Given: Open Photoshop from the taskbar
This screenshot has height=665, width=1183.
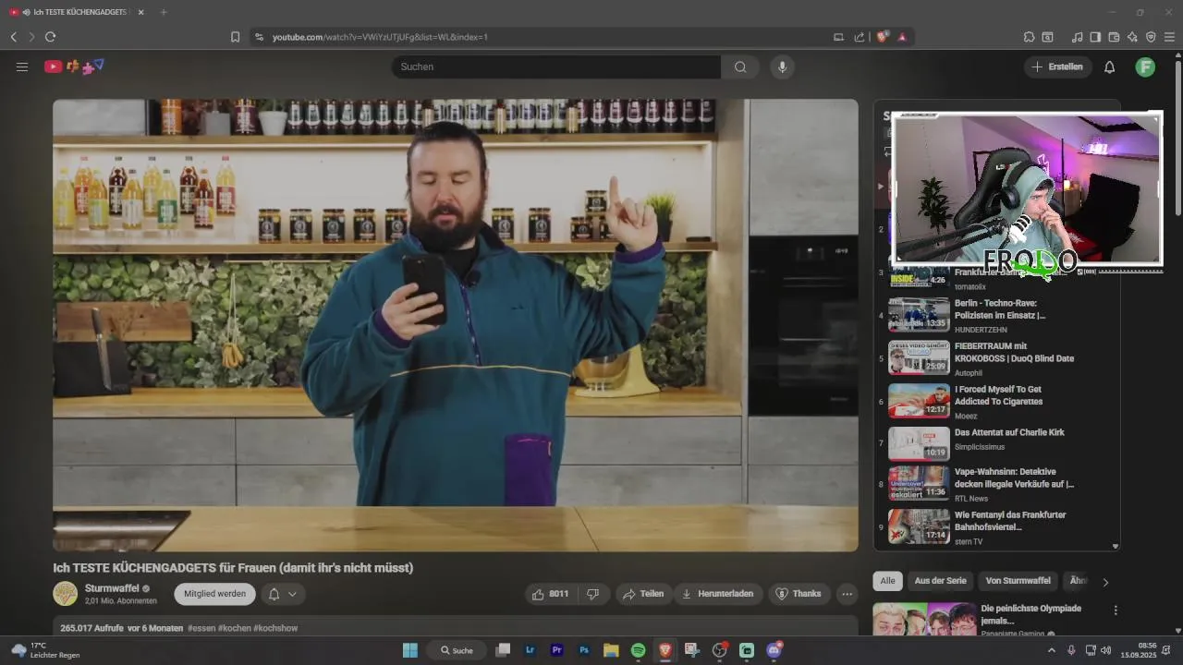Looking at the screenshot, I should pyautogui.click(x=584, y=650).
